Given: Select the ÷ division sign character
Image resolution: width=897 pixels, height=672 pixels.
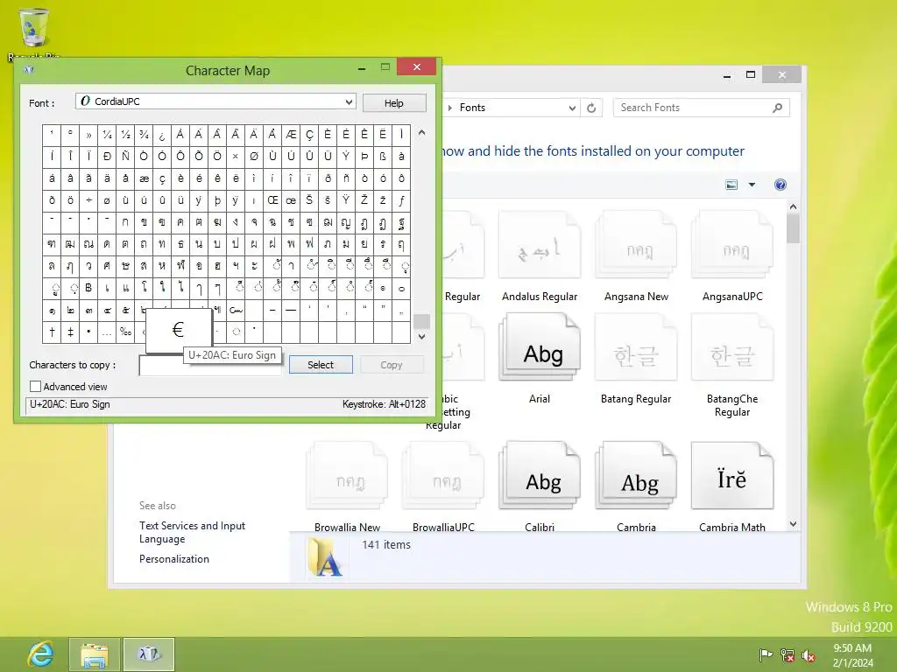Looking at the screenshot, I should pyautogui.click(x=88, y=200).
